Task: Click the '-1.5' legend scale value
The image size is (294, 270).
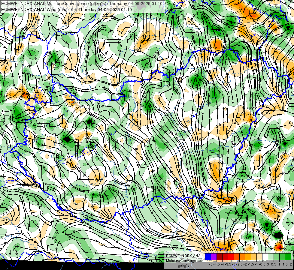Action: coord(251,264)
